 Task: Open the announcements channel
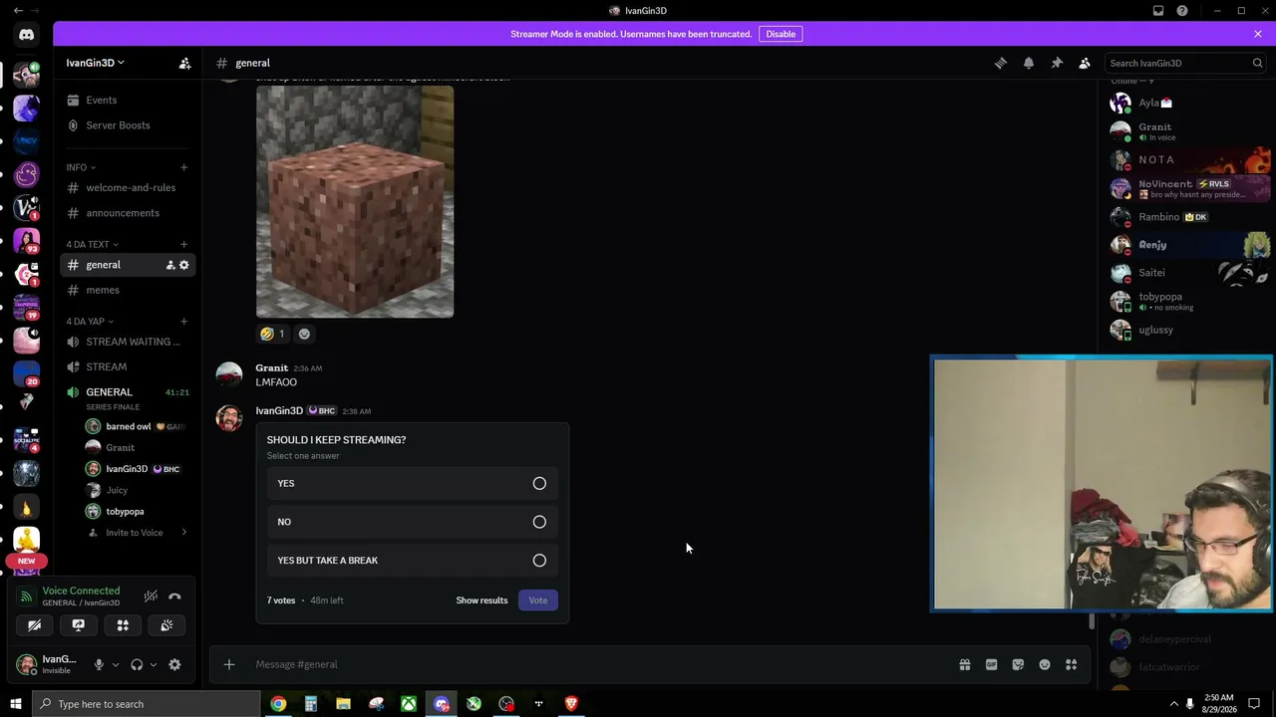tap(128, 213)
